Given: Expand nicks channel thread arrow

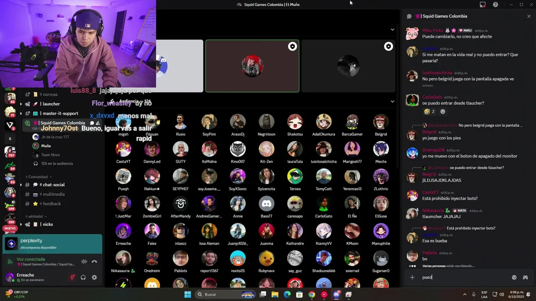Looking at the screenshot, I should tap(21, 224).
